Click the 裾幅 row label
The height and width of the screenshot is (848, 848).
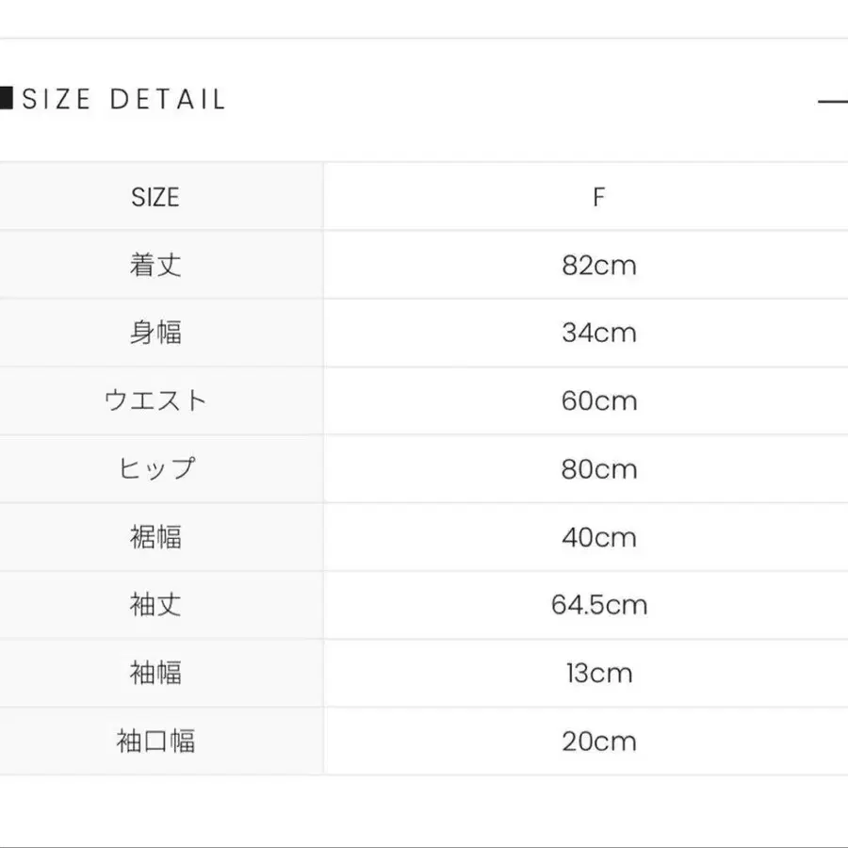click(155, 537)
